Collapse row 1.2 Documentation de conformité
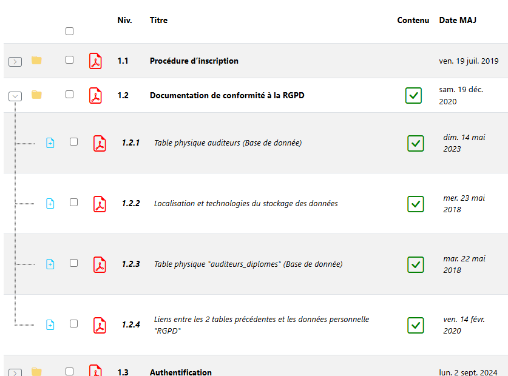 [16, 96]
